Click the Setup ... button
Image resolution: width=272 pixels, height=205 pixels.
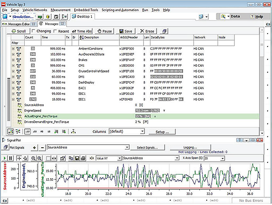click(162, 132)
